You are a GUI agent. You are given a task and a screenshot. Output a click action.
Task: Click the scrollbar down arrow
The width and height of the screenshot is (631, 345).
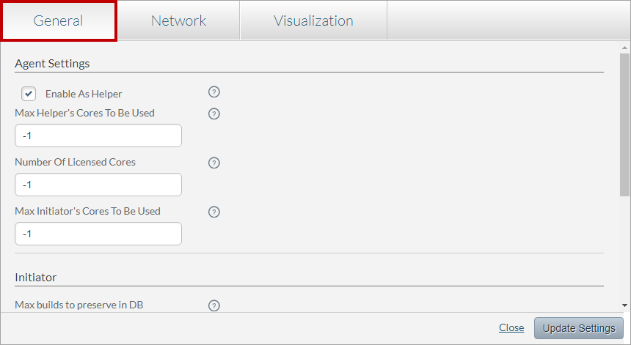[624, 305]
